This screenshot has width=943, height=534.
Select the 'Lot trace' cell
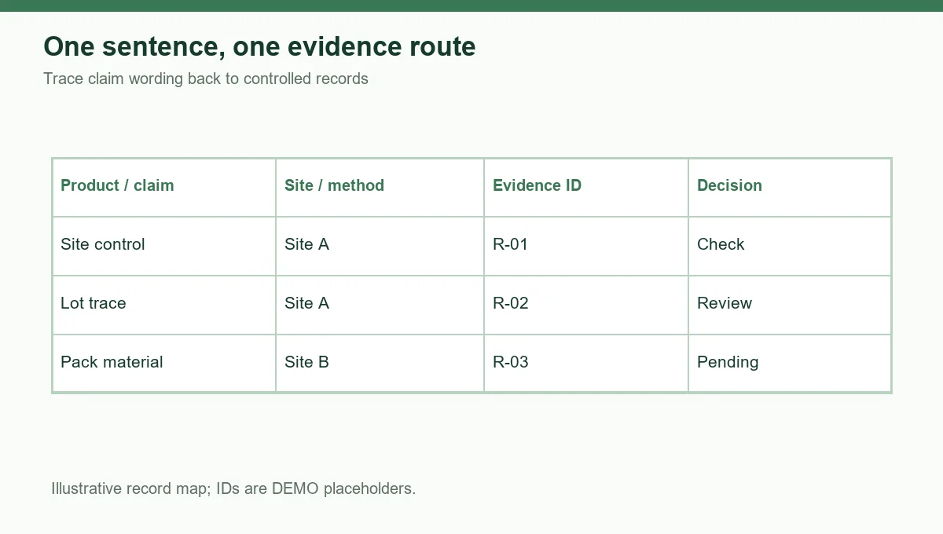point(164,305)
